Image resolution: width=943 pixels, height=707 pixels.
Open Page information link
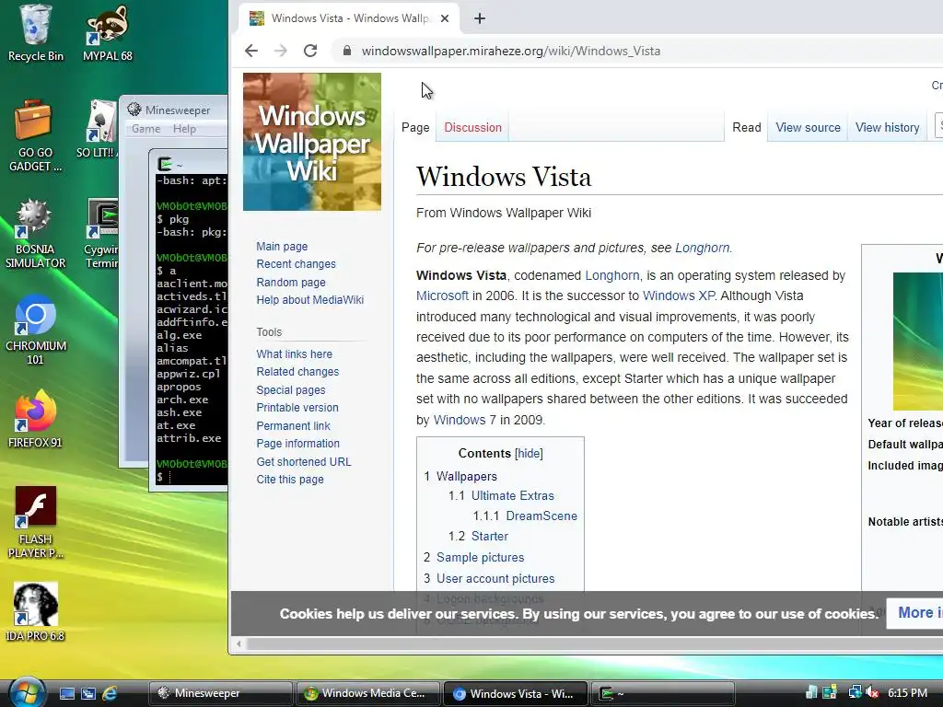[297, 443]
